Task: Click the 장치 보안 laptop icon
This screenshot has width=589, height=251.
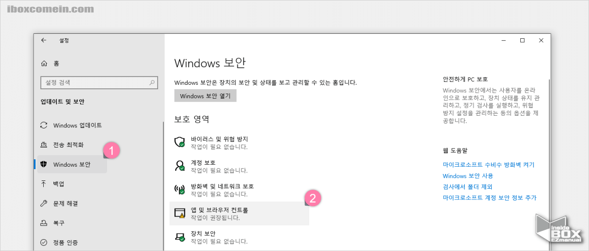Action: (180, 237)
